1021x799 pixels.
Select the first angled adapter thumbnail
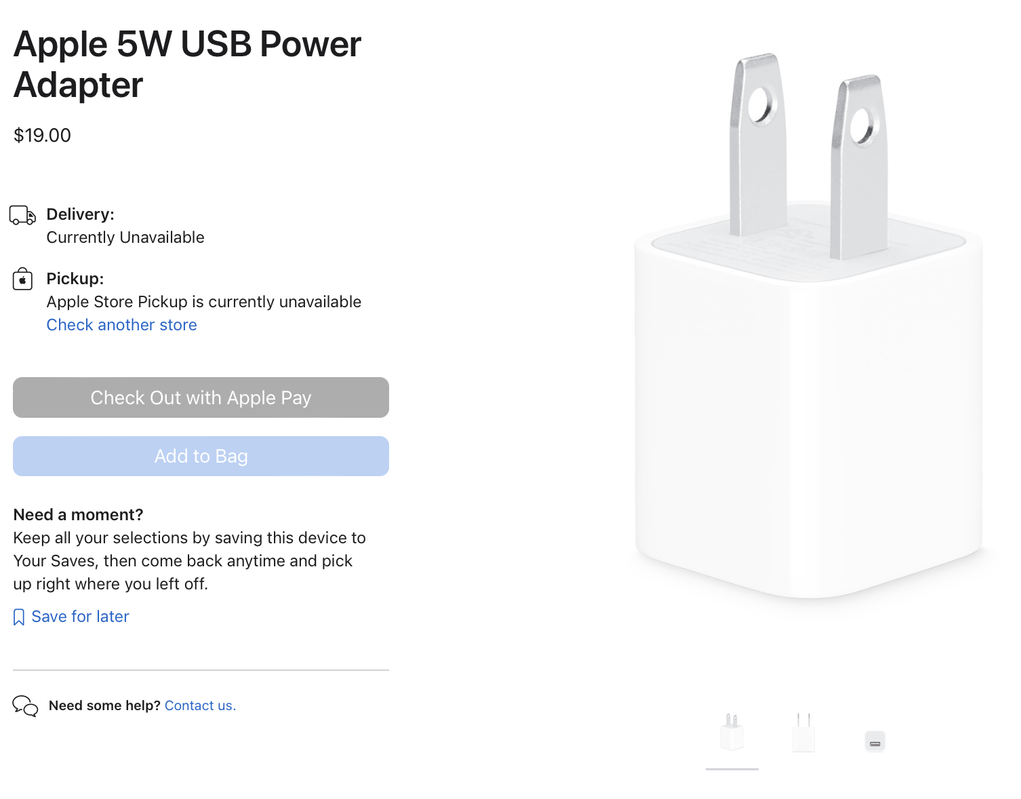(732, 733)
